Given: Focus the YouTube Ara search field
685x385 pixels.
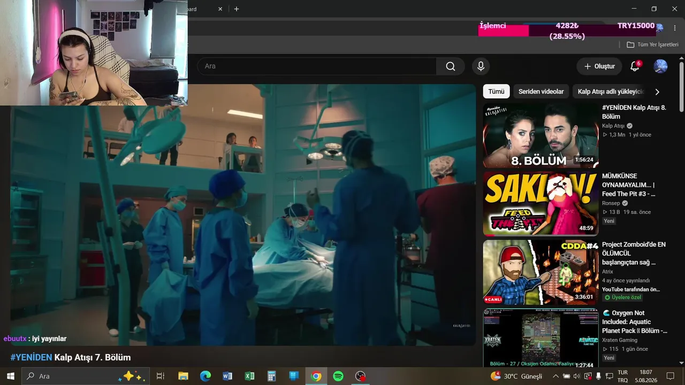Looking at the screenshot, I should point(317,66).
